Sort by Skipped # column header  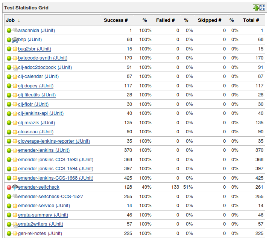tap(210, 20)
